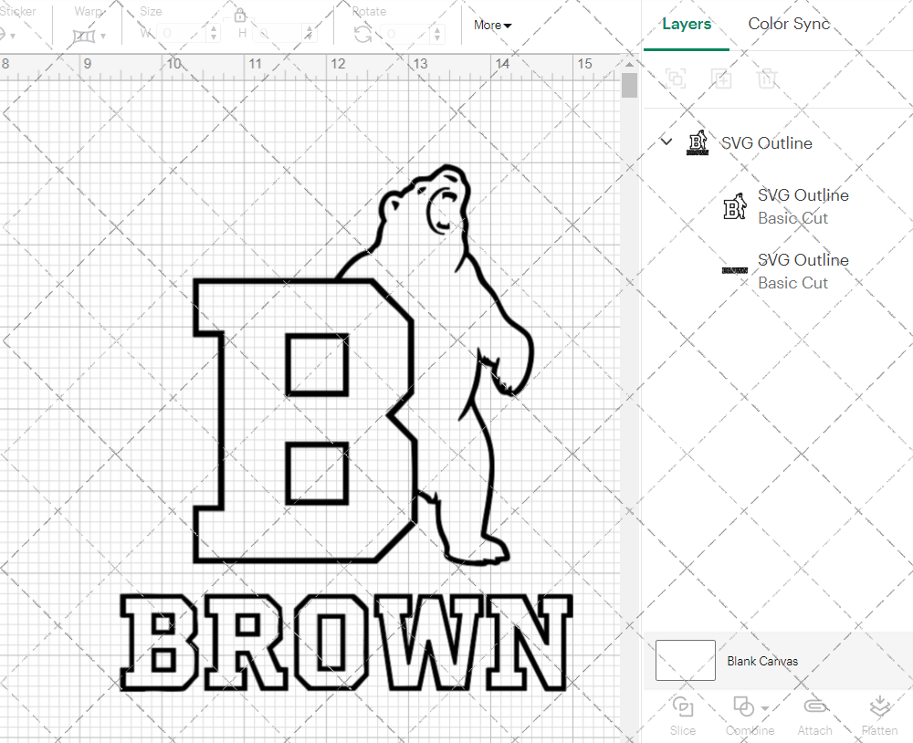Click the Blank Canvas color swatch

pos(684,660)
